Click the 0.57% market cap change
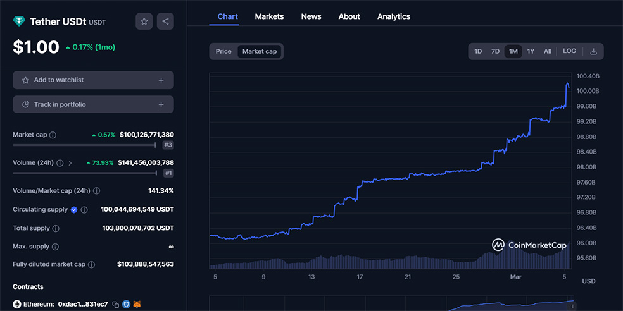The image size is (623, 311). (x=104, y=135)
